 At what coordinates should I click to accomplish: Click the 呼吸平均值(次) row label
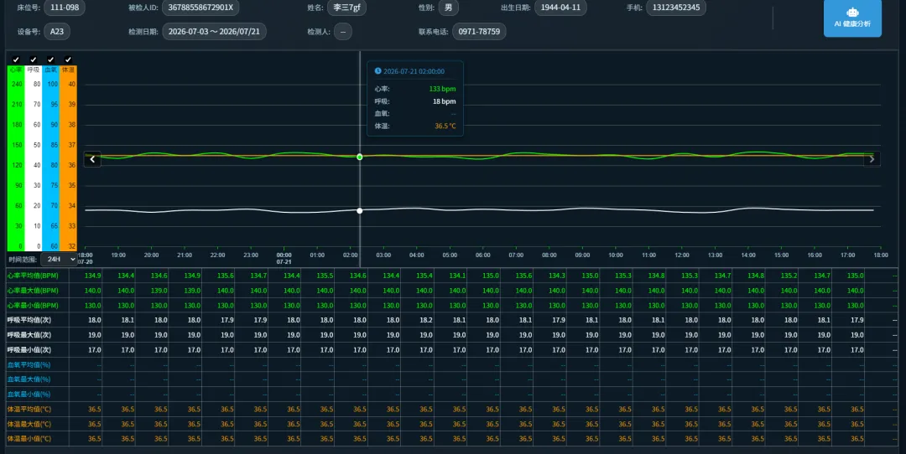pyautogui.click(x=29, y=320)
